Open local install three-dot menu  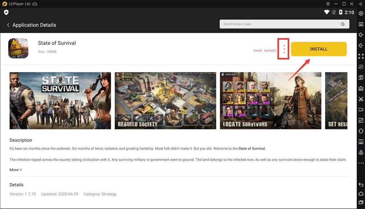click(x=284, y=49)
